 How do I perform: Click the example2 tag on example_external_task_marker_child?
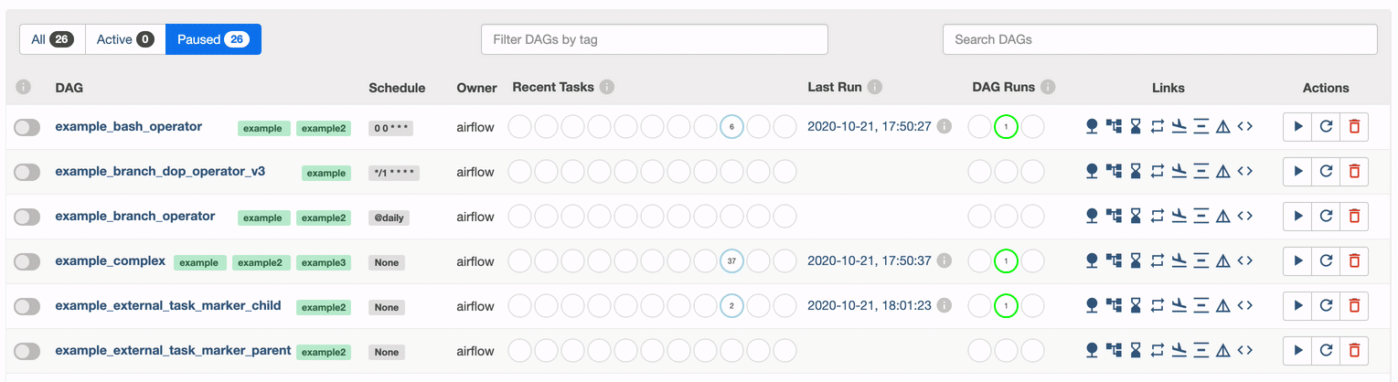coord(324,307)
